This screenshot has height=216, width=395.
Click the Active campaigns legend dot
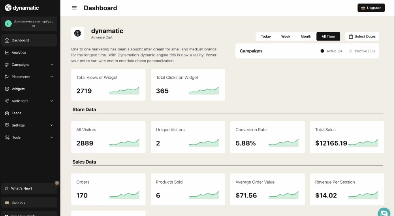click(322, 51)
